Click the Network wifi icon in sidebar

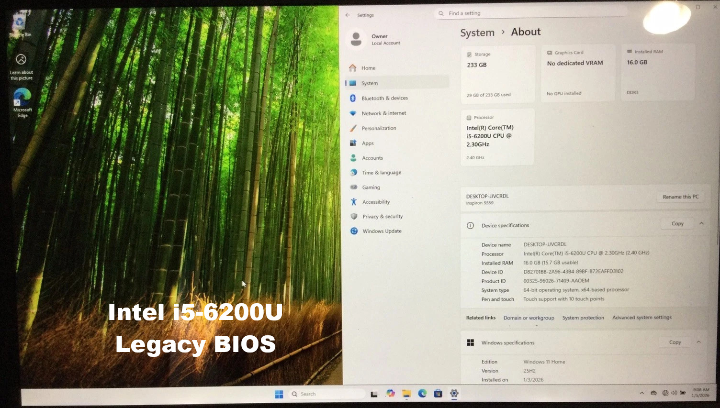353,113
